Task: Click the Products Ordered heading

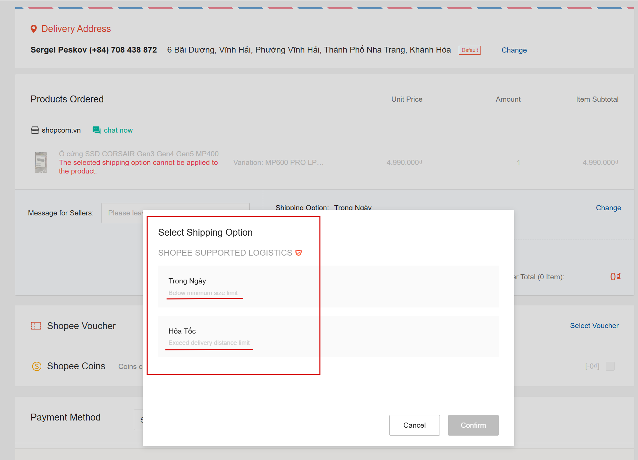Action: [67, 99]
